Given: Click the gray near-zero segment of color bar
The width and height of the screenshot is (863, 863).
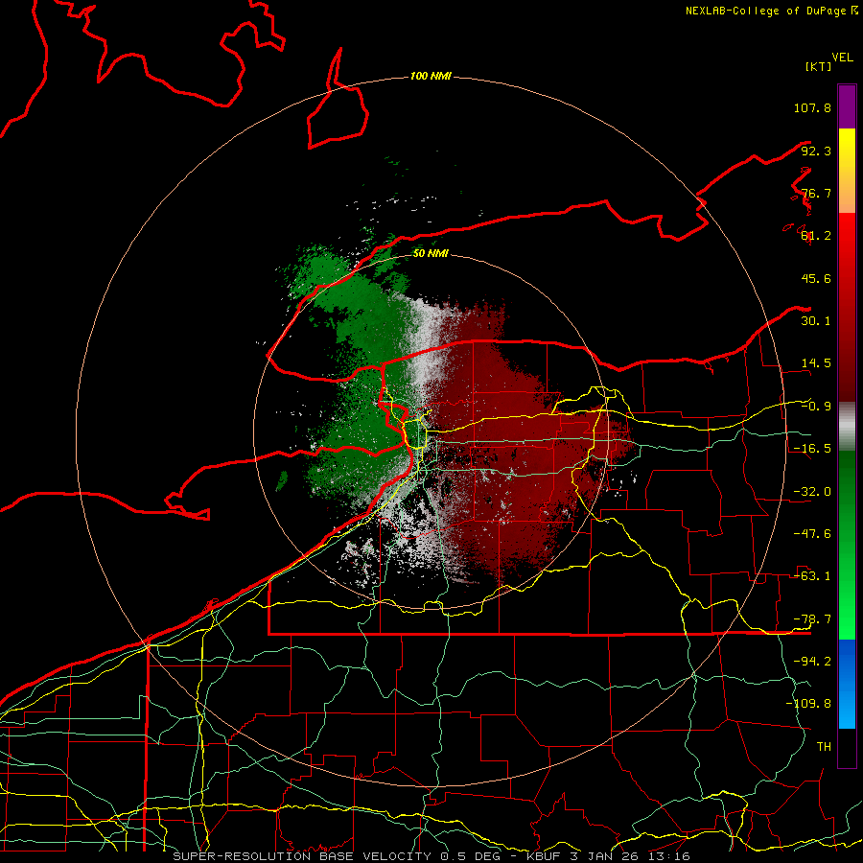Looking at the screenshot, I should point(847,427).
